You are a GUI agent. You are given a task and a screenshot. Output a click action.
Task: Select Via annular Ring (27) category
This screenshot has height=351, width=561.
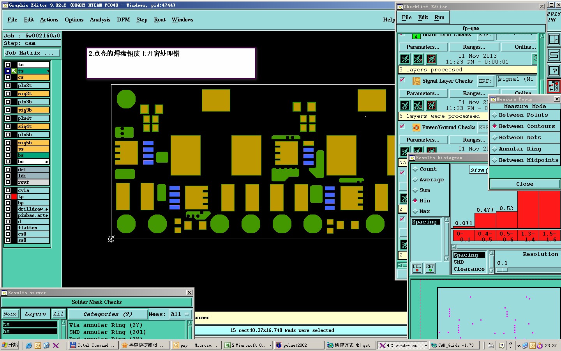106,325
